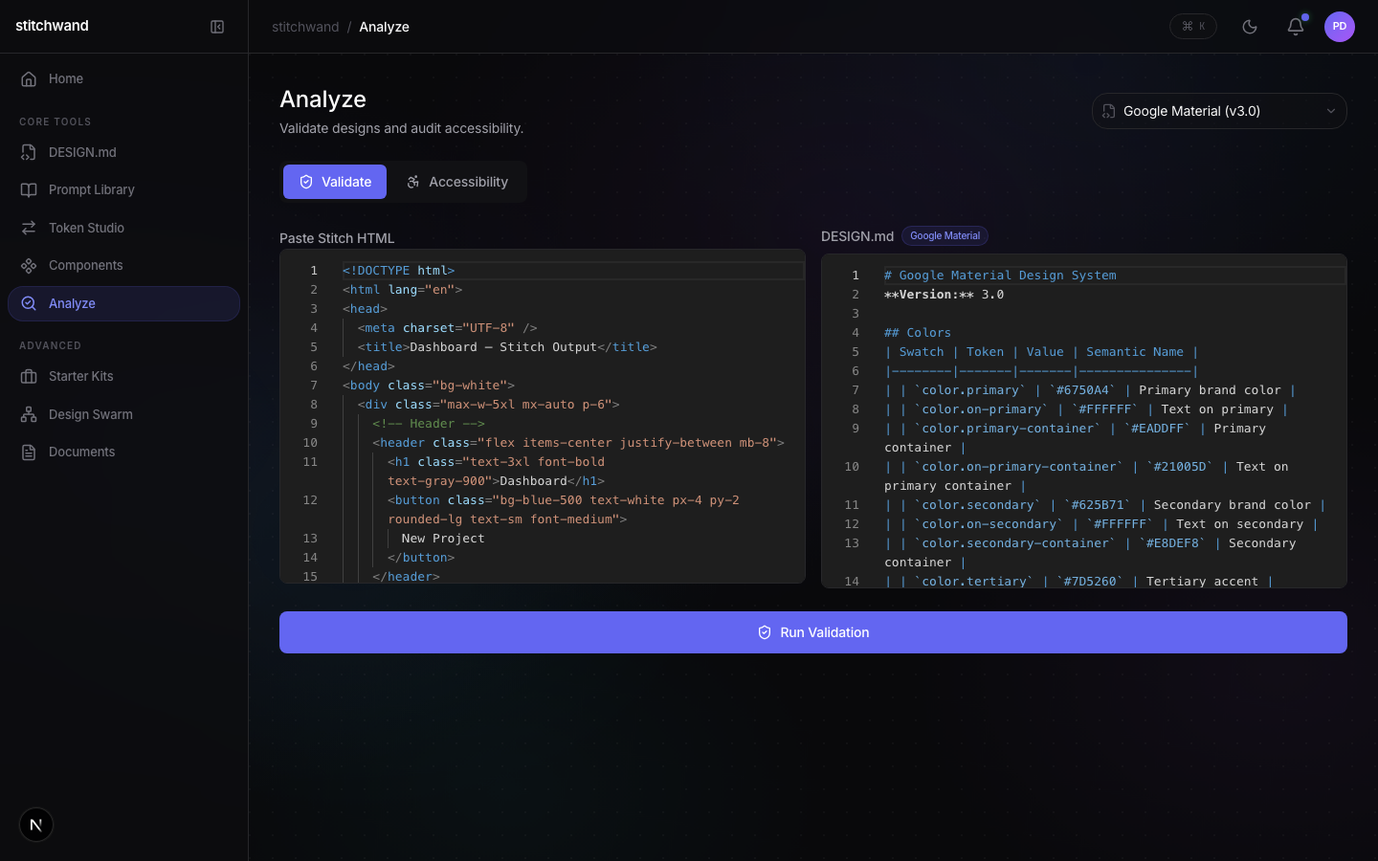The width and height of the screenshot is (1378, 861).
Task: Click the Documents file icon
Action: coord(29,452)
